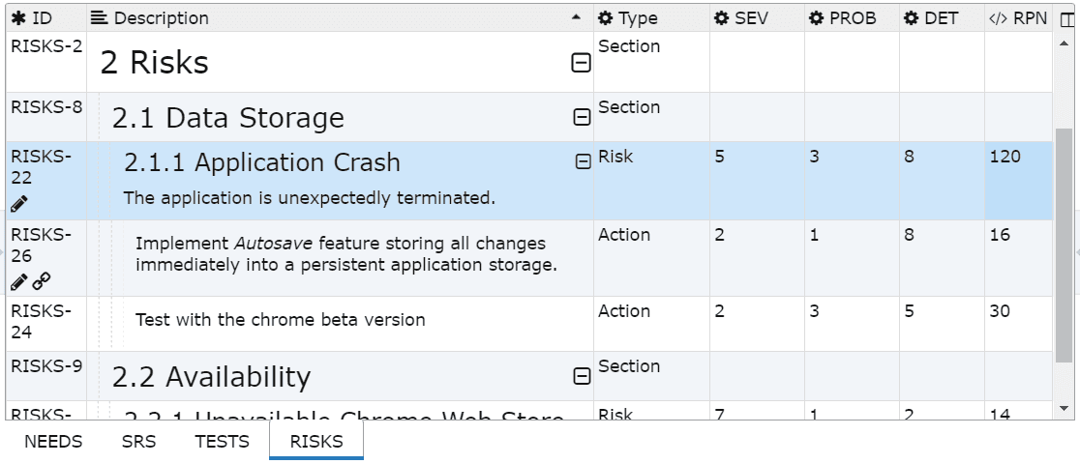Click the gear icon in PROB header

click(x=816, y=18)
